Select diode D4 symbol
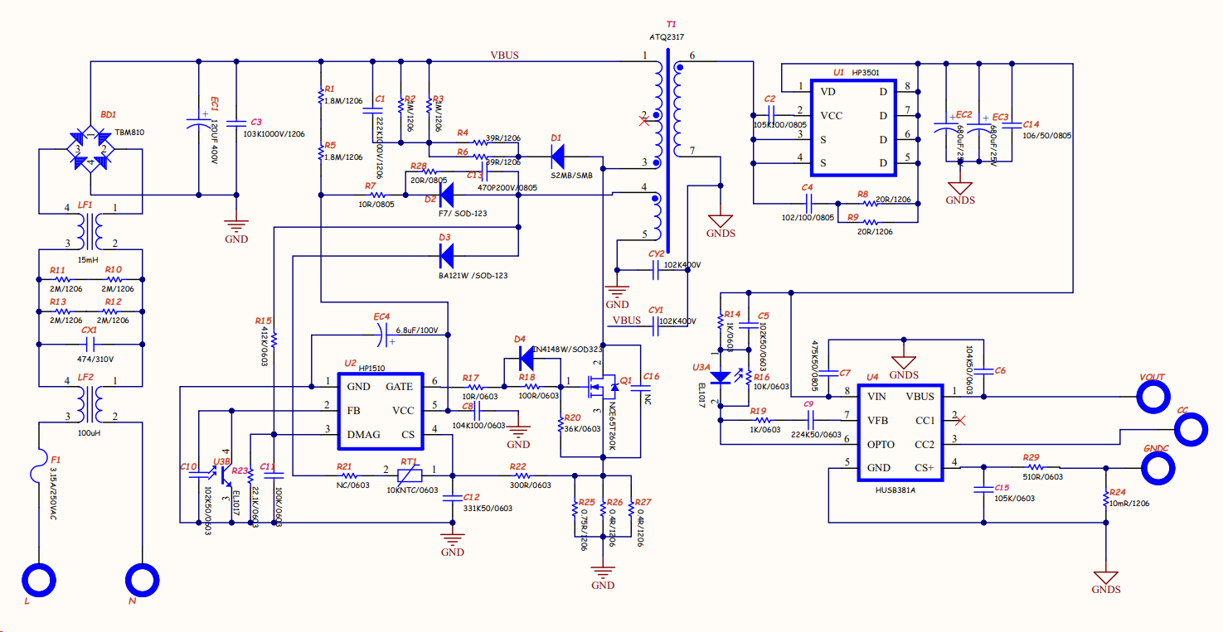The image size is (1223, 632). pos(525,358)
